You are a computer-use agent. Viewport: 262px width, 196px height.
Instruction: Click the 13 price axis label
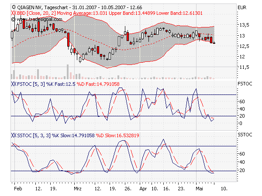pyautogui.click(x=242, y=36)
